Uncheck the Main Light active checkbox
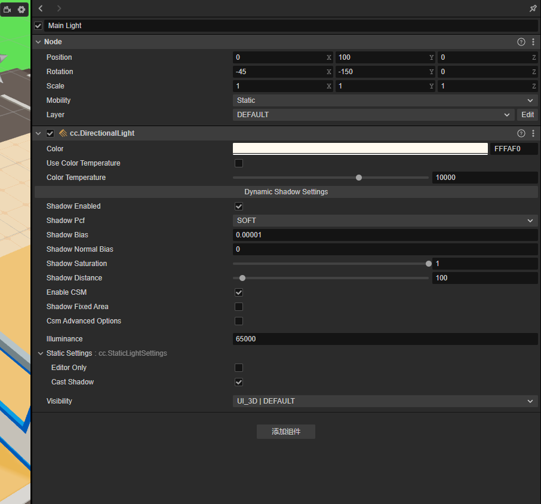 [x=38, y=26]
